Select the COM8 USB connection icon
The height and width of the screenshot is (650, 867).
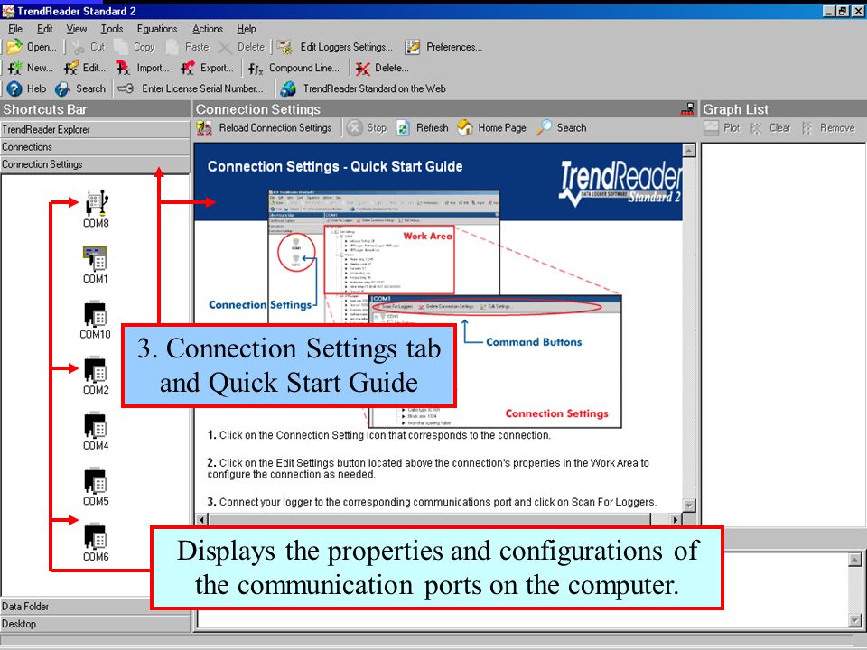(97, 209)
